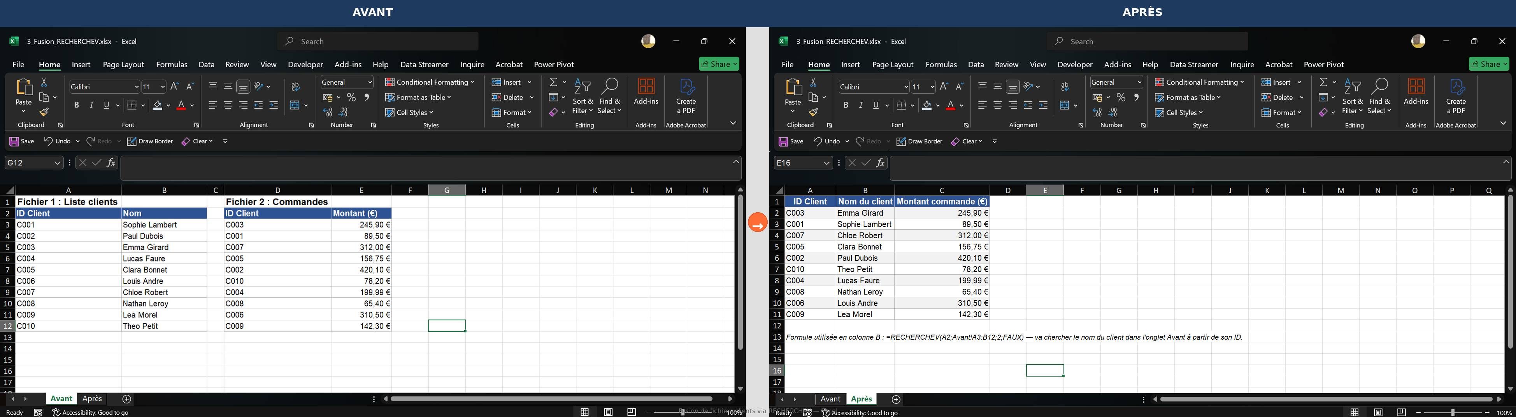The image size is (1516, 417).
Task: Increase font size in right window
Action: [x=944, y=86]
